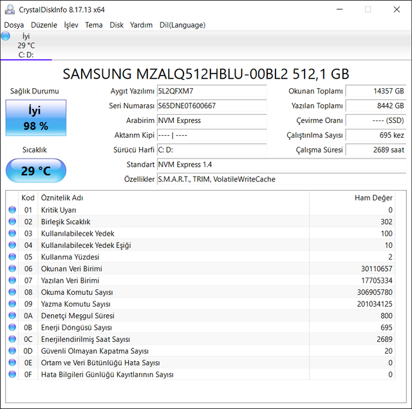Viewport: 412px width, 409px height.
Task: Open the Dosya menu
Action: click(14, 25)
